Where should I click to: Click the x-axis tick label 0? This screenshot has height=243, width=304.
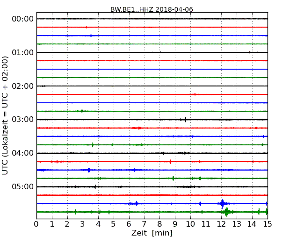[x=36, y=224]
